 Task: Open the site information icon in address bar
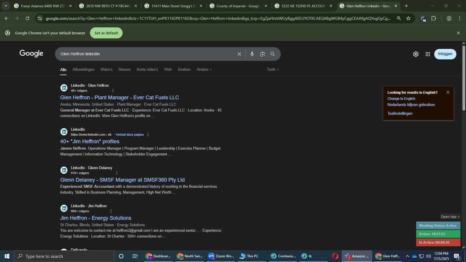[x=40, y=18]
